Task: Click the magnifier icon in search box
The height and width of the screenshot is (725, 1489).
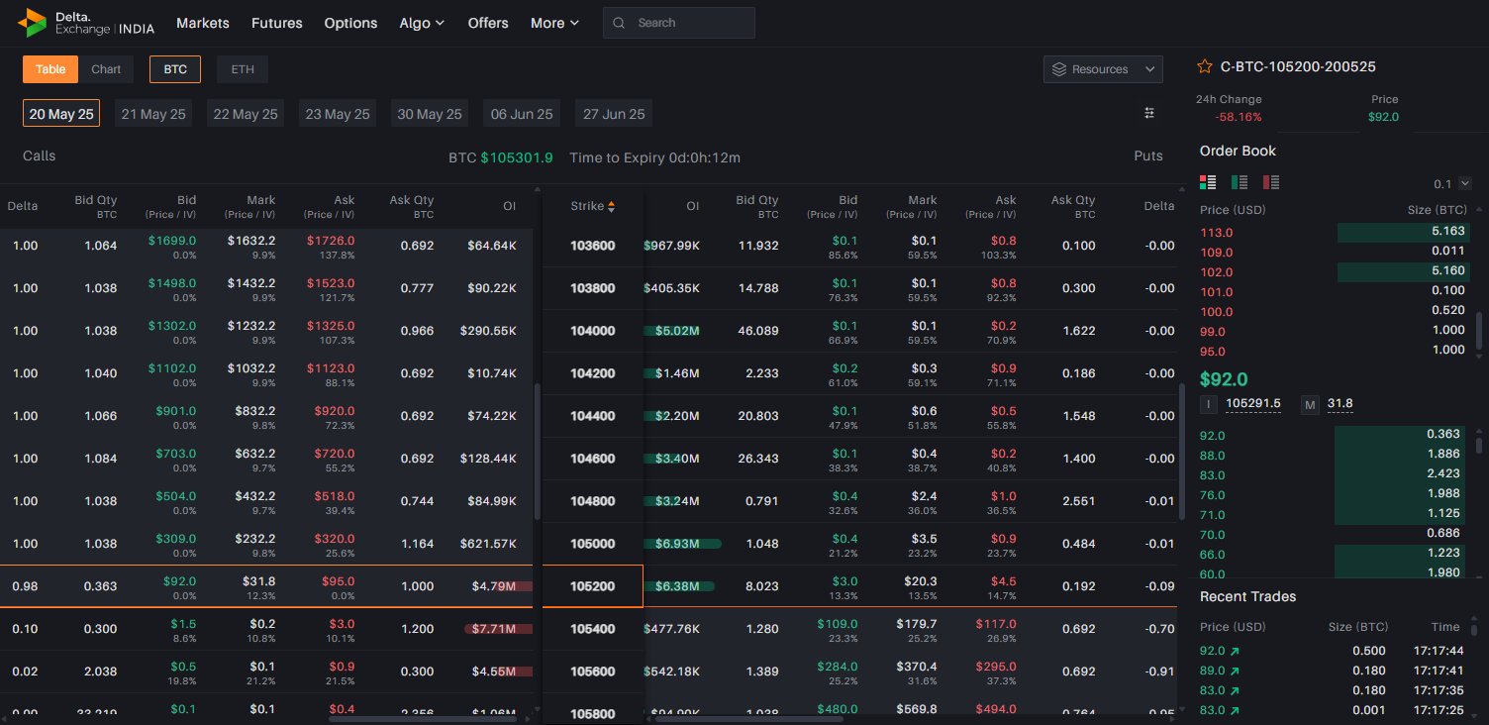Action: (x=620, y=23)
